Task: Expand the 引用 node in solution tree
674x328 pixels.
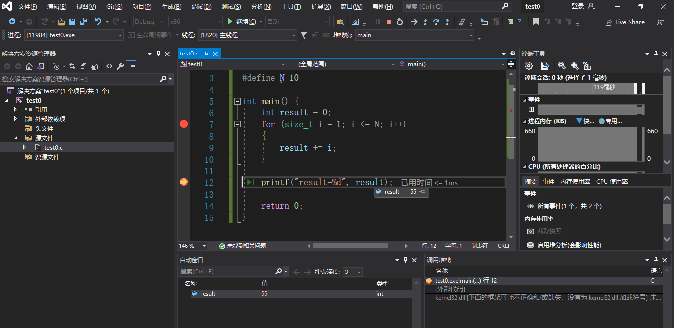Action: click(x=15, y=109)
